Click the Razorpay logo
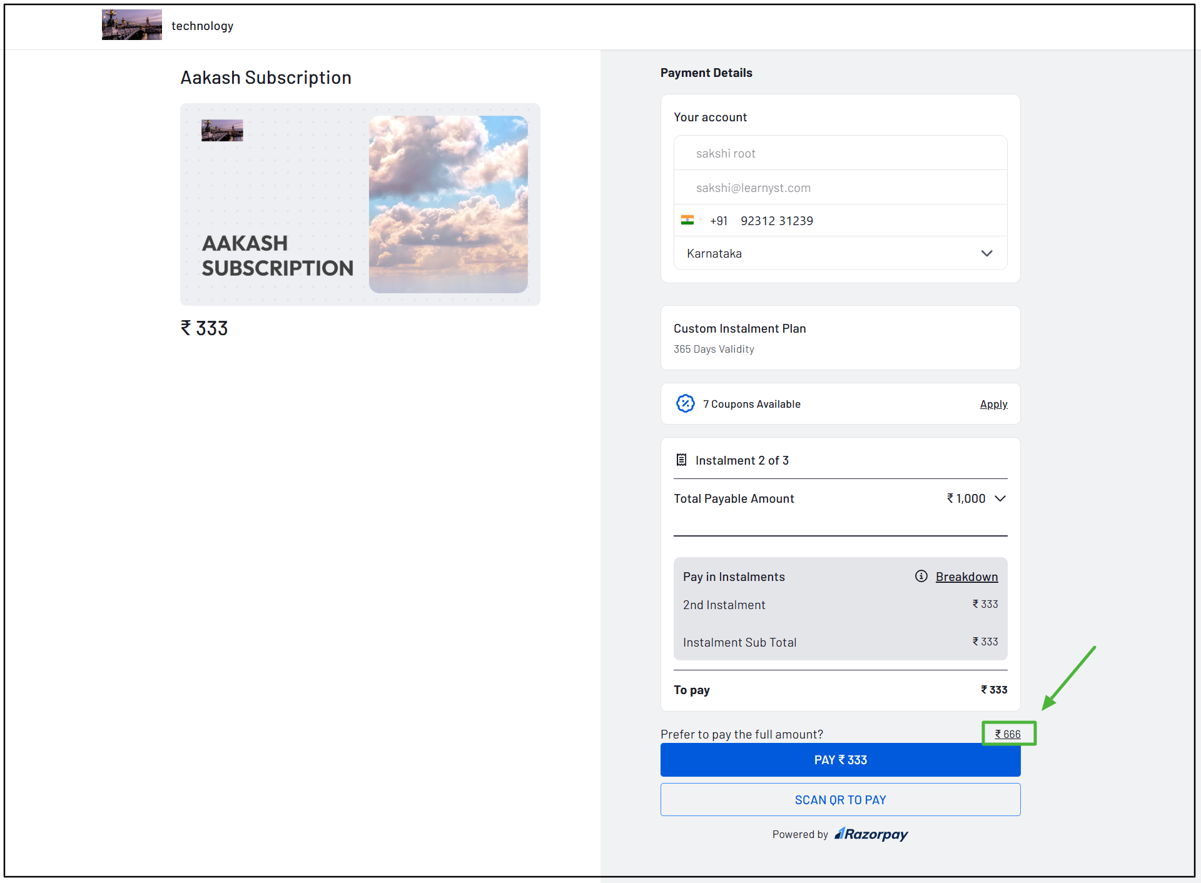The image size is (1201, 883). click(x=871, y=834)
